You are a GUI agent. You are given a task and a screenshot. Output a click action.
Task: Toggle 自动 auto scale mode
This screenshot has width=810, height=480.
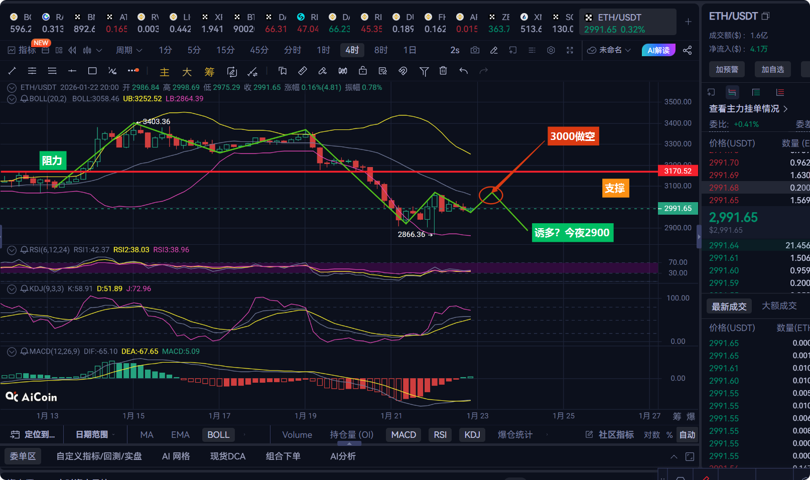(x=687, y=435)
